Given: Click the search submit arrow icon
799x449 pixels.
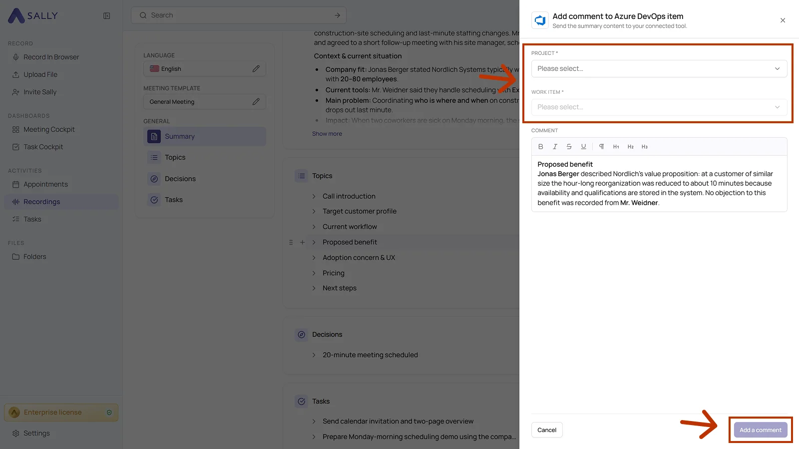Looking at the screenshot, I should tap(338, 15).
